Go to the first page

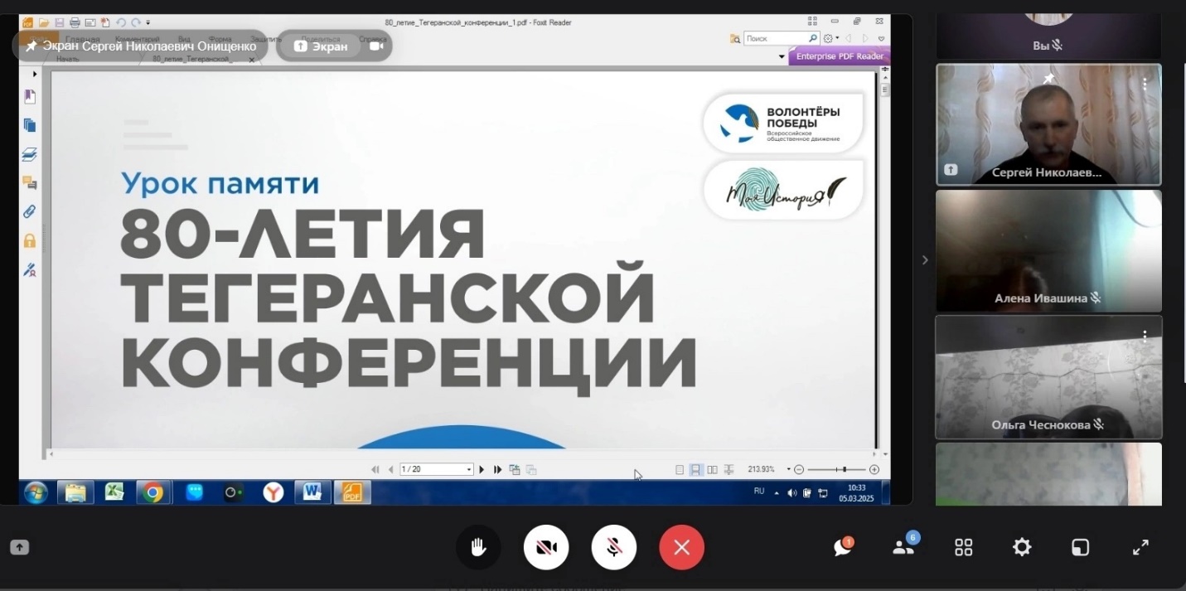(x=376, y=469)
